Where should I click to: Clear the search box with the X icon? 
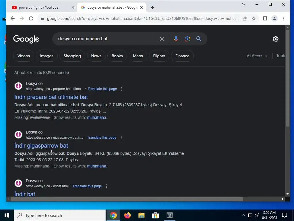pyautogui.click(x=162, y=39)
